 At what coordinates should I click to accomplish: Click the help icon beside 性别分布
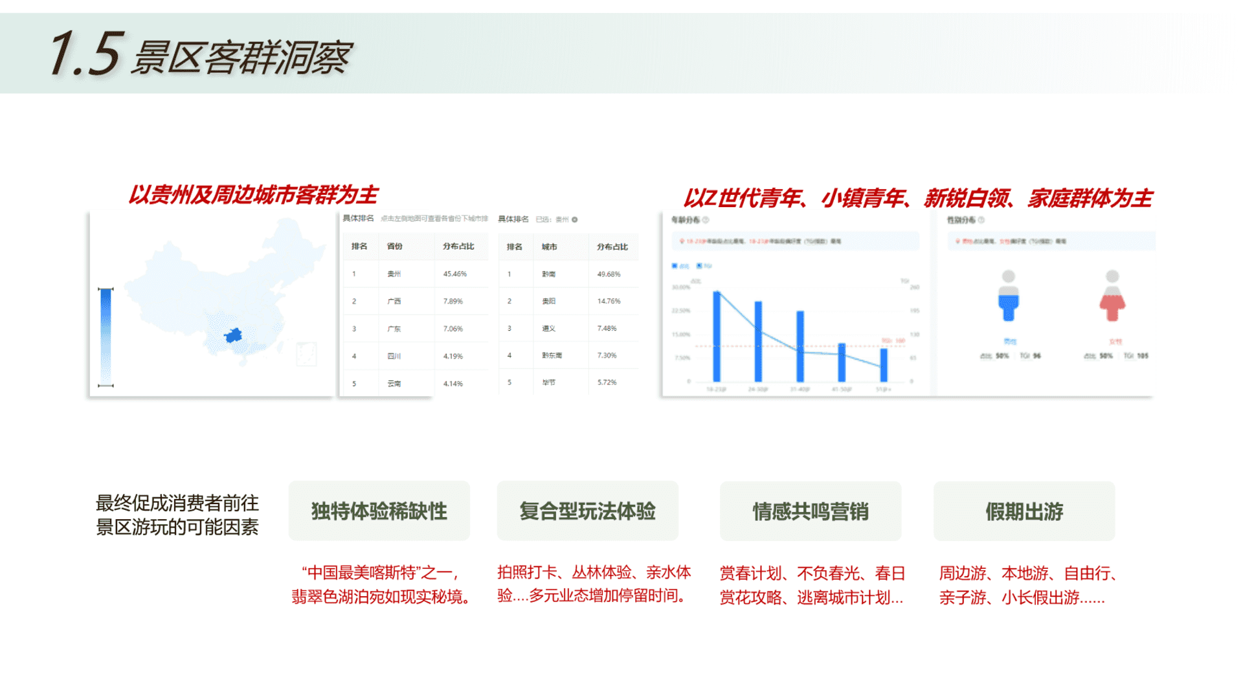pos(981,220)
